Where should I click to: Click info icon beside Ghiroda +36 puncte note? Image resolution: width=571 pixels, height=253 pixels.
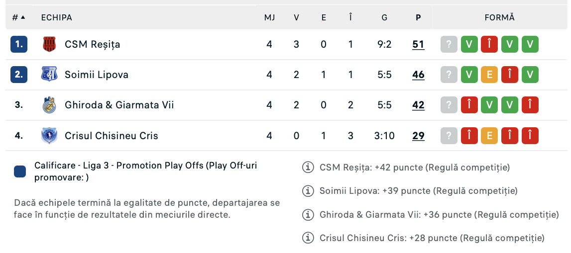click(x=308, y=214)
